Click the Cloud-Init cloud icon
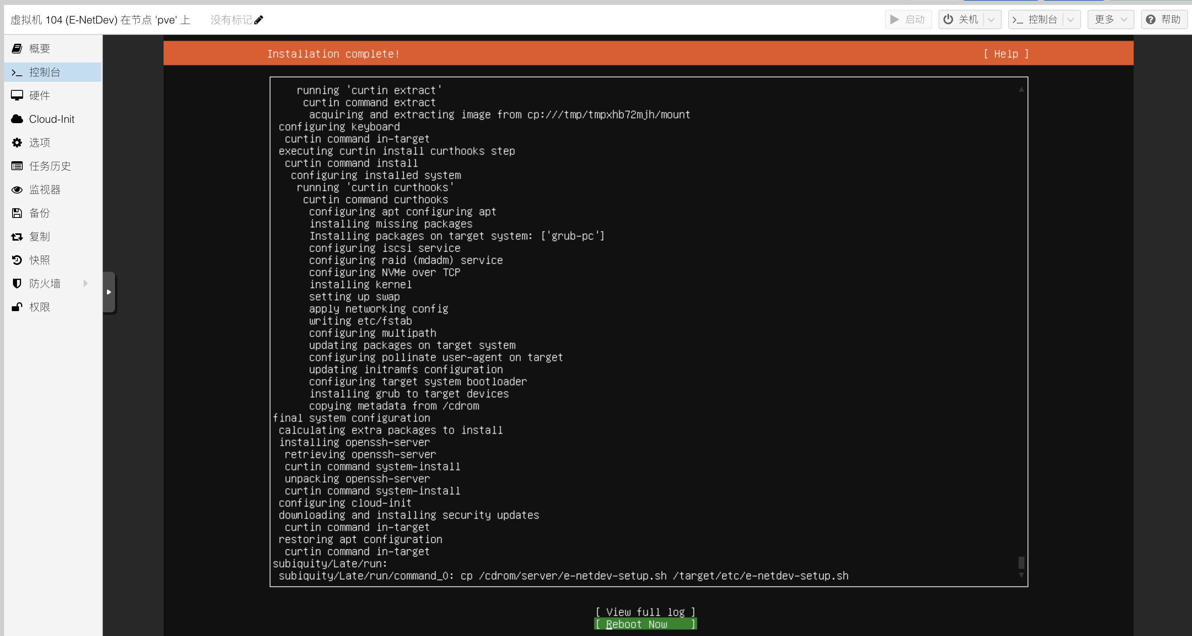The width and height of the screenshot is (1192, 636). click(17, 119)
